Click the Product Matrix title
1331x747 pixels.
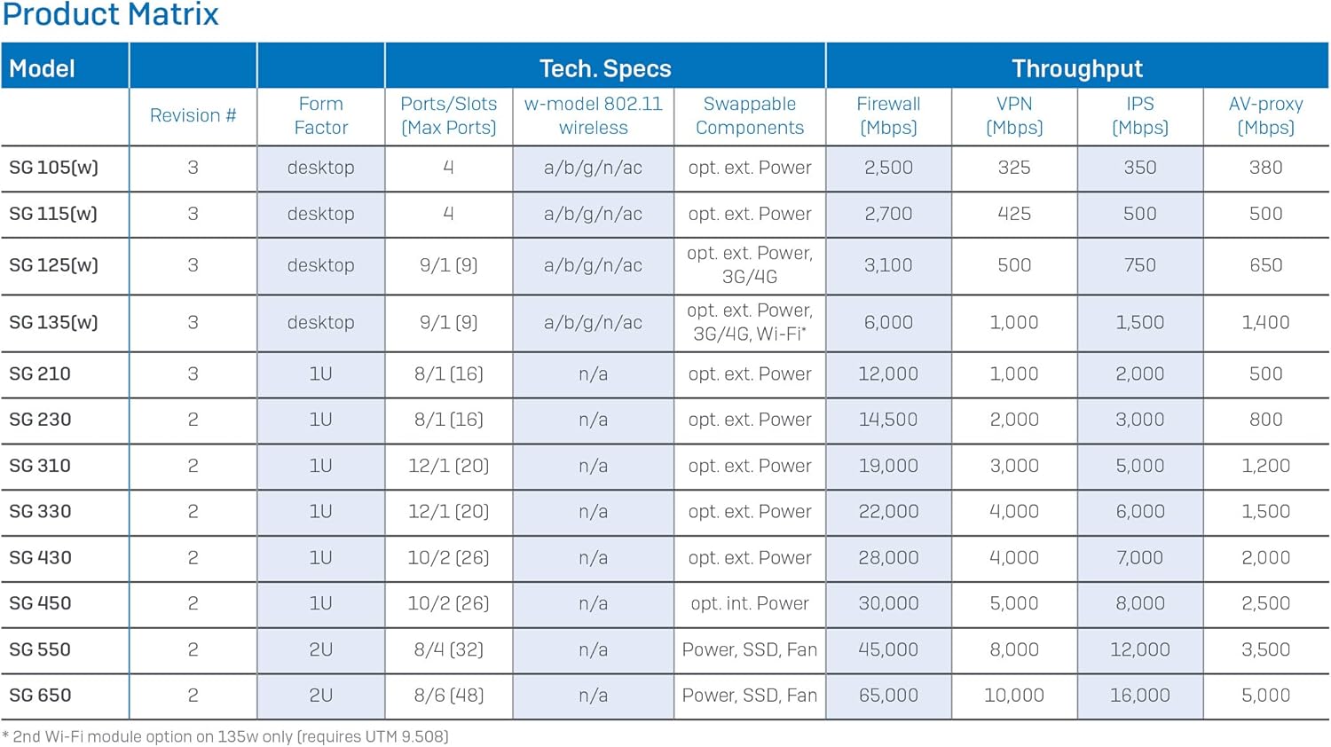click(x=110, y=15)
